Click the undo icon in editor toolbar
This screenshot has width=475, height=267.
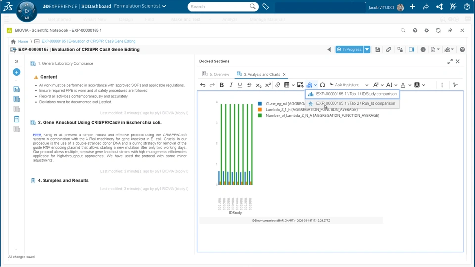pyautogui.click(x=203, y=85)
